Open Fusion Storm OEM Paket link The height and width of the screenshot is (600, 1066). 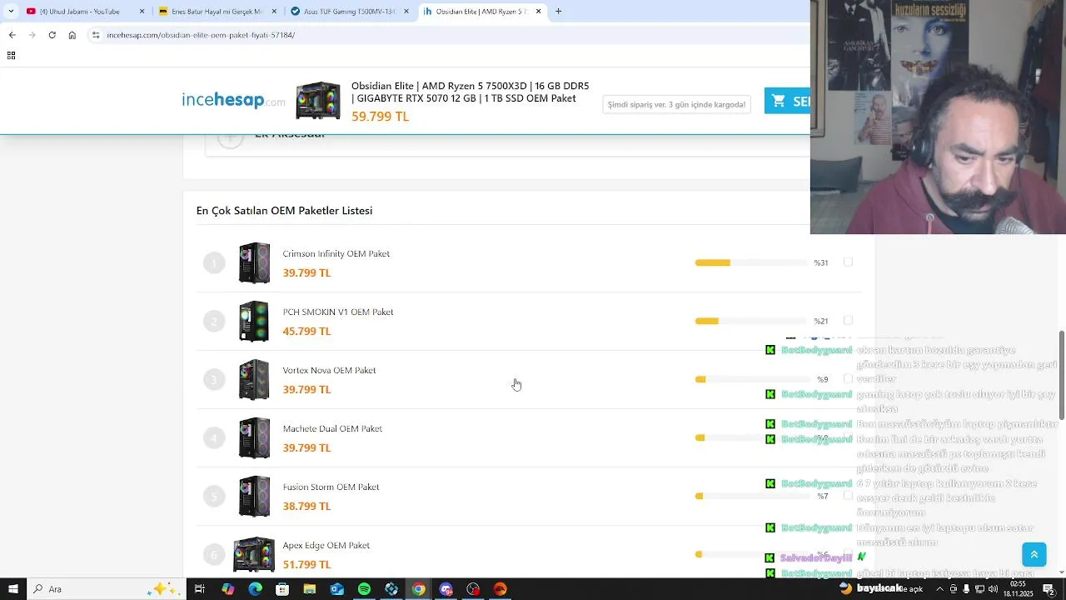pyautogui.click(x=331, y=487)
